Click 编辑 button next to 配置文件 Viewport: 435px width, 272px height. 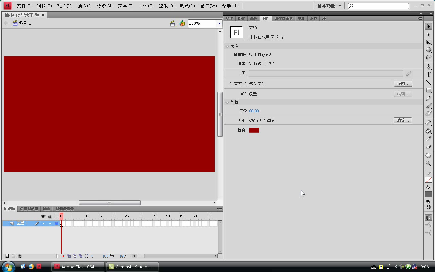[x=403, y=84]
